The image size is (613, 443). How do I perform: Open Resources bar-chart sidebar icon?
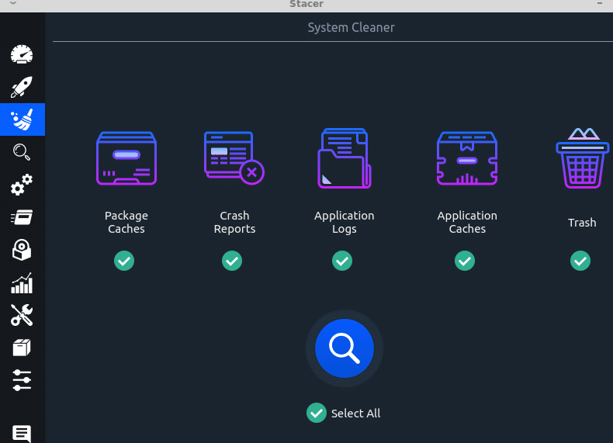[22, 283]
